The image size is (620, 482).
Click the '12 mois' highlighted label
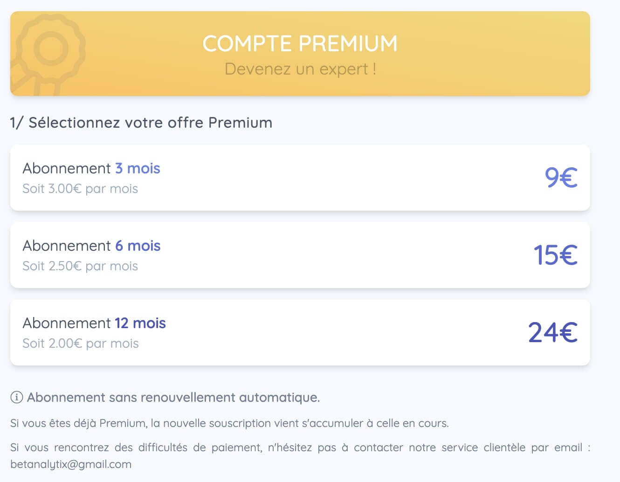tap(140, 323)
